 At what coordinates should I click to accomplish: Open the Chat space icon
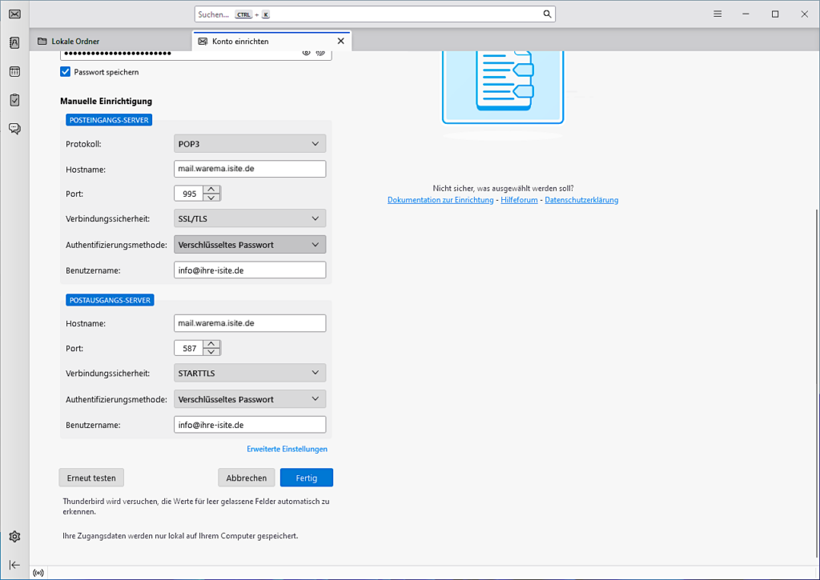(x=14, y=128)
